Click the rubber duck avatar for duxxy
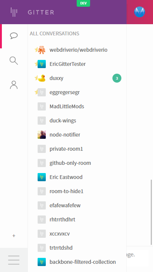This screenshot has height=272, width=153. pos(42,78)
